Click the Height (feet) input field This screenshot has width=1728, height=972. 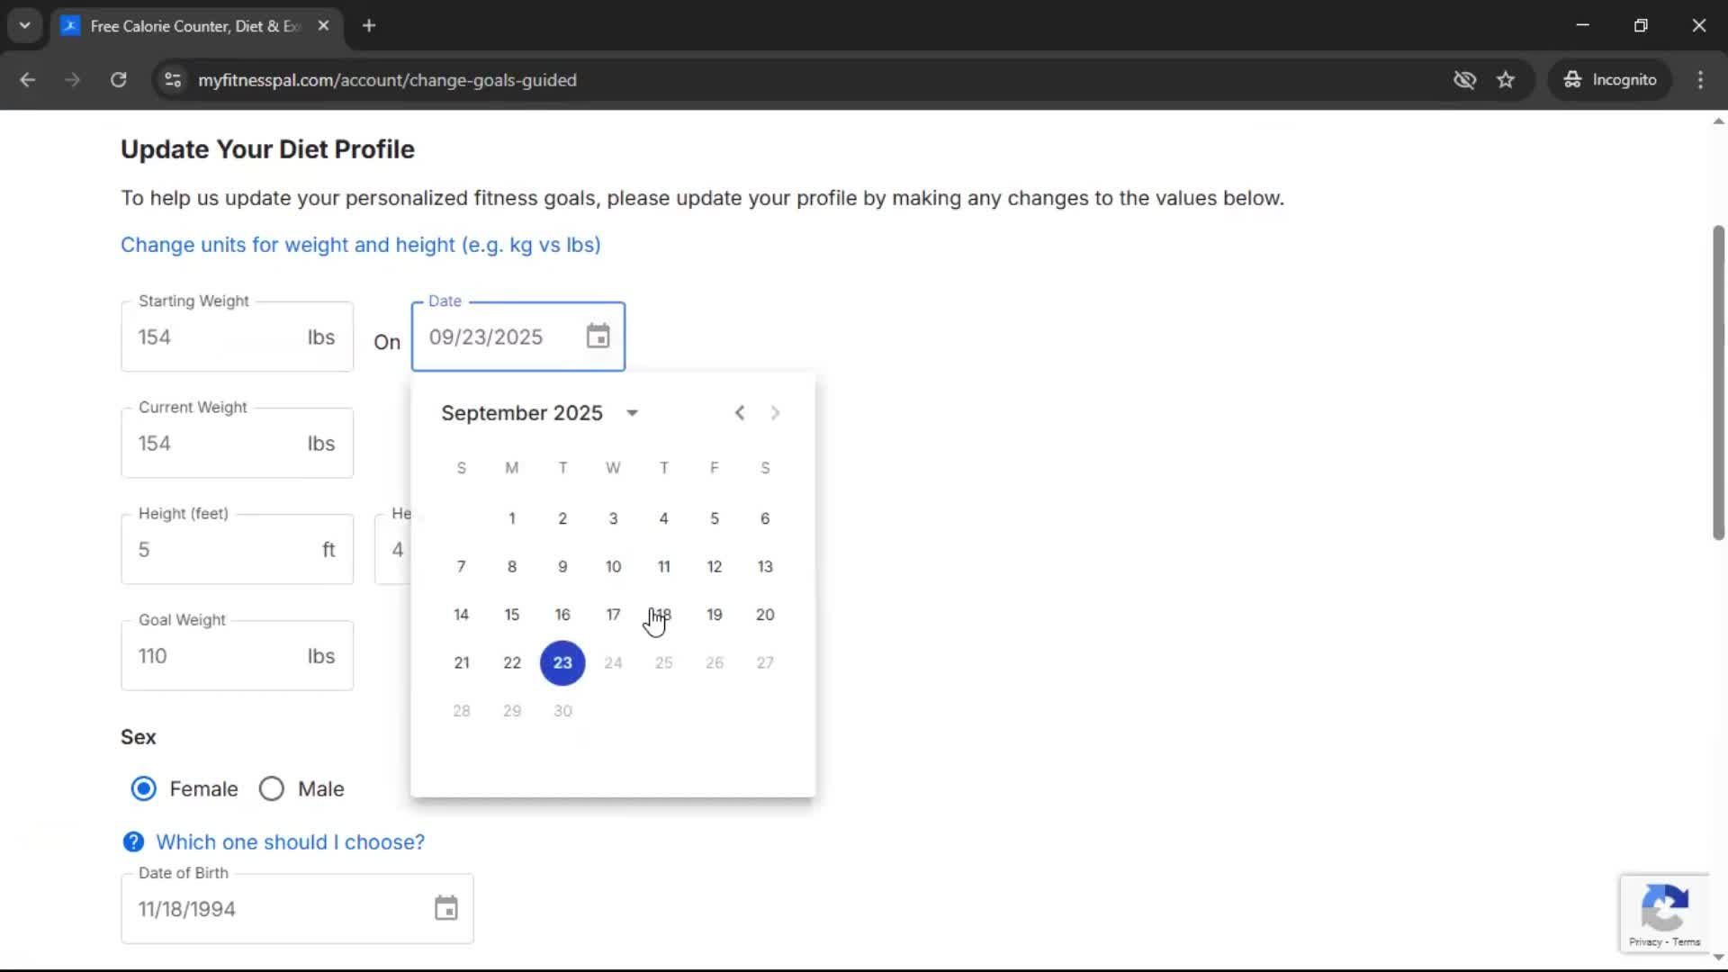pos(237,549)
